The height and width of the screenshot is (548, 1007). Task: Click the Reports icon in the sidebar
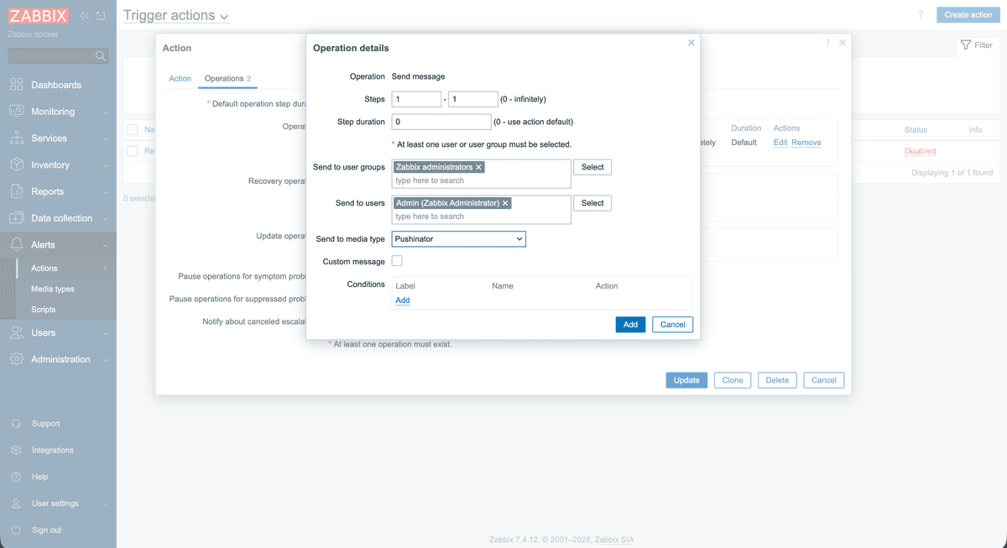click(17, 191)
